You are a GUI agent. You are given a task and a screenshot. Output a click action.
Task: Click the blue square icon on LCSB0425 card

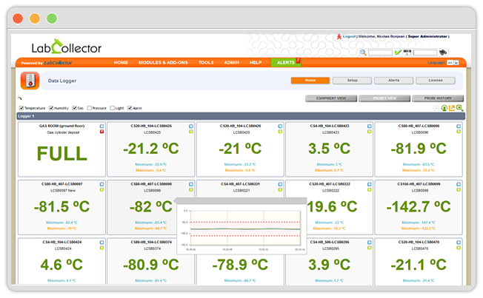(191, 126)
